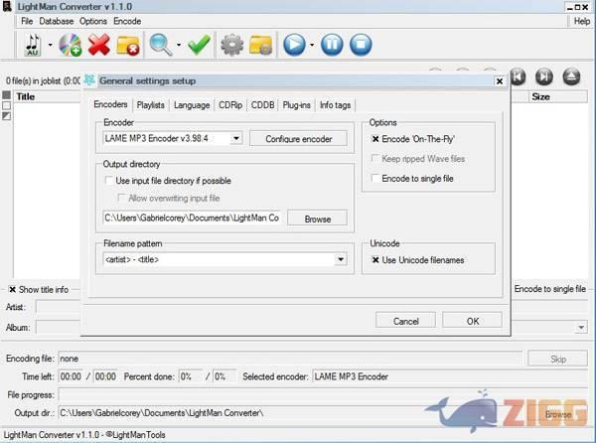Click the folder configuration icon in the toolbar

pyautogui.click(x=260, y=46)
